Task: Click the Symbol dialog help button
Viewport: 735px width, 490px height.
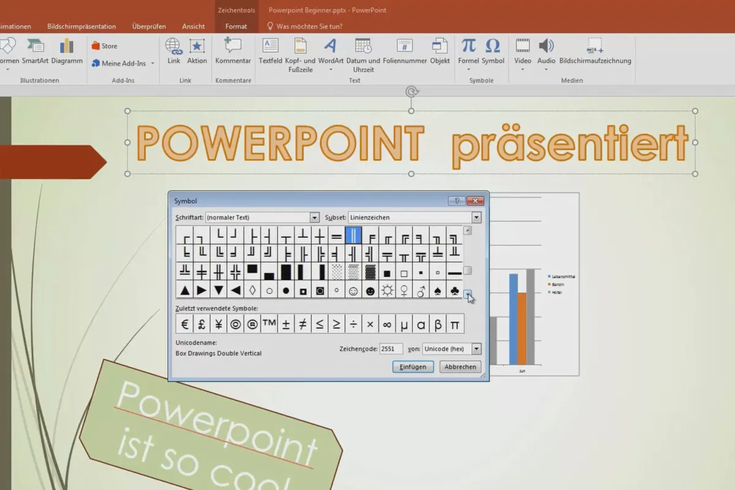Action: (x=456, y=200)
